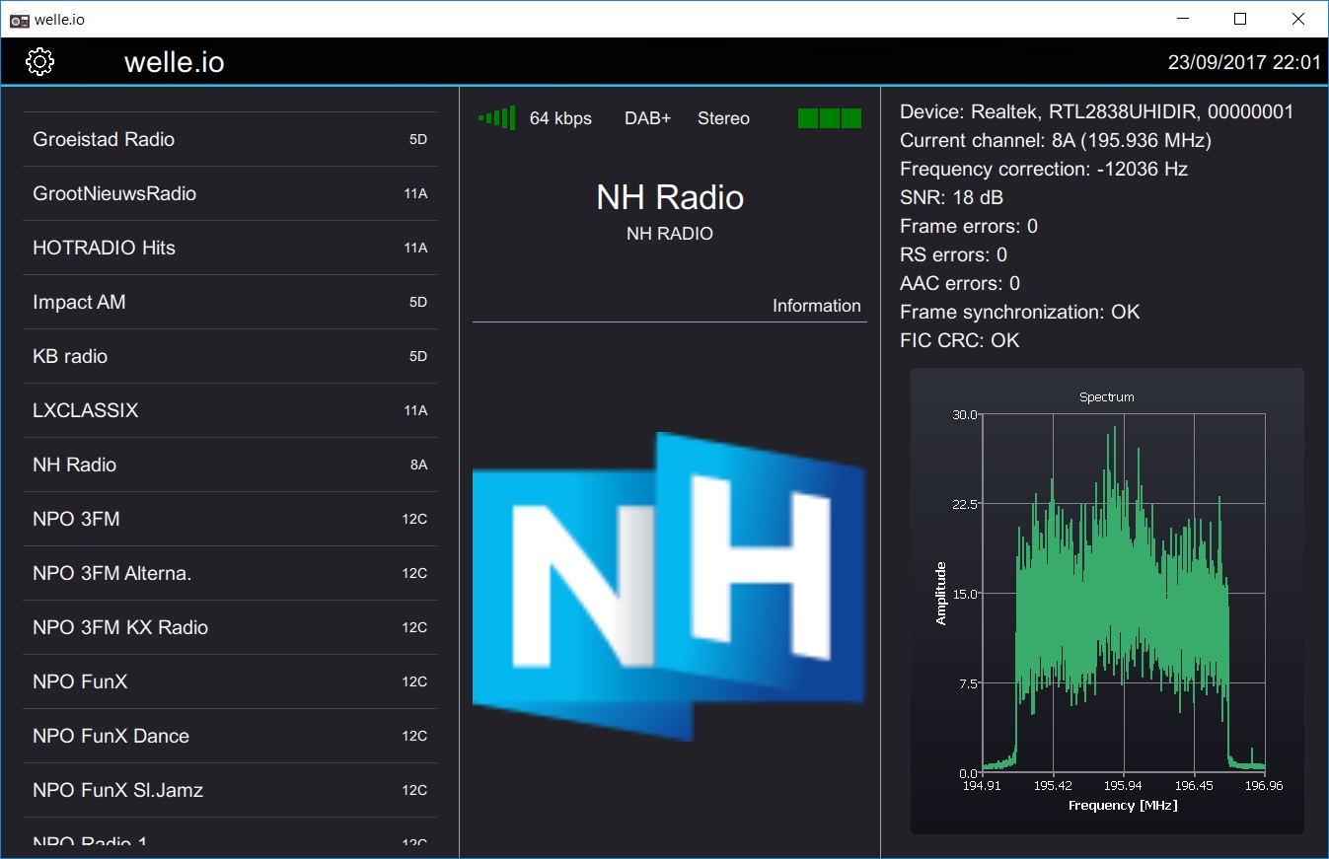Viewport: 1329px width, 859px height.
Task: Tune to HOTRADIO Hits
Action: pos(230,248)
